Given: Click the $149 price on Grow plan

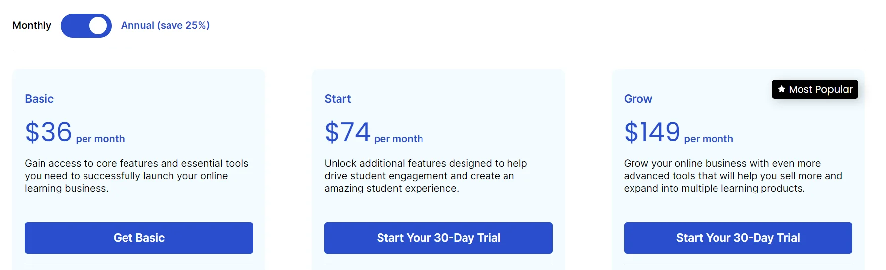Looking at the screenshot, I should click(x=652, y=132).
